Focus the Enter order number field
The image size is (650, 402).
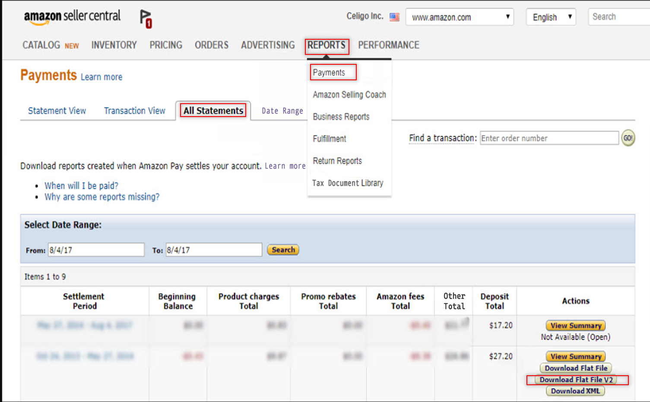549,138
